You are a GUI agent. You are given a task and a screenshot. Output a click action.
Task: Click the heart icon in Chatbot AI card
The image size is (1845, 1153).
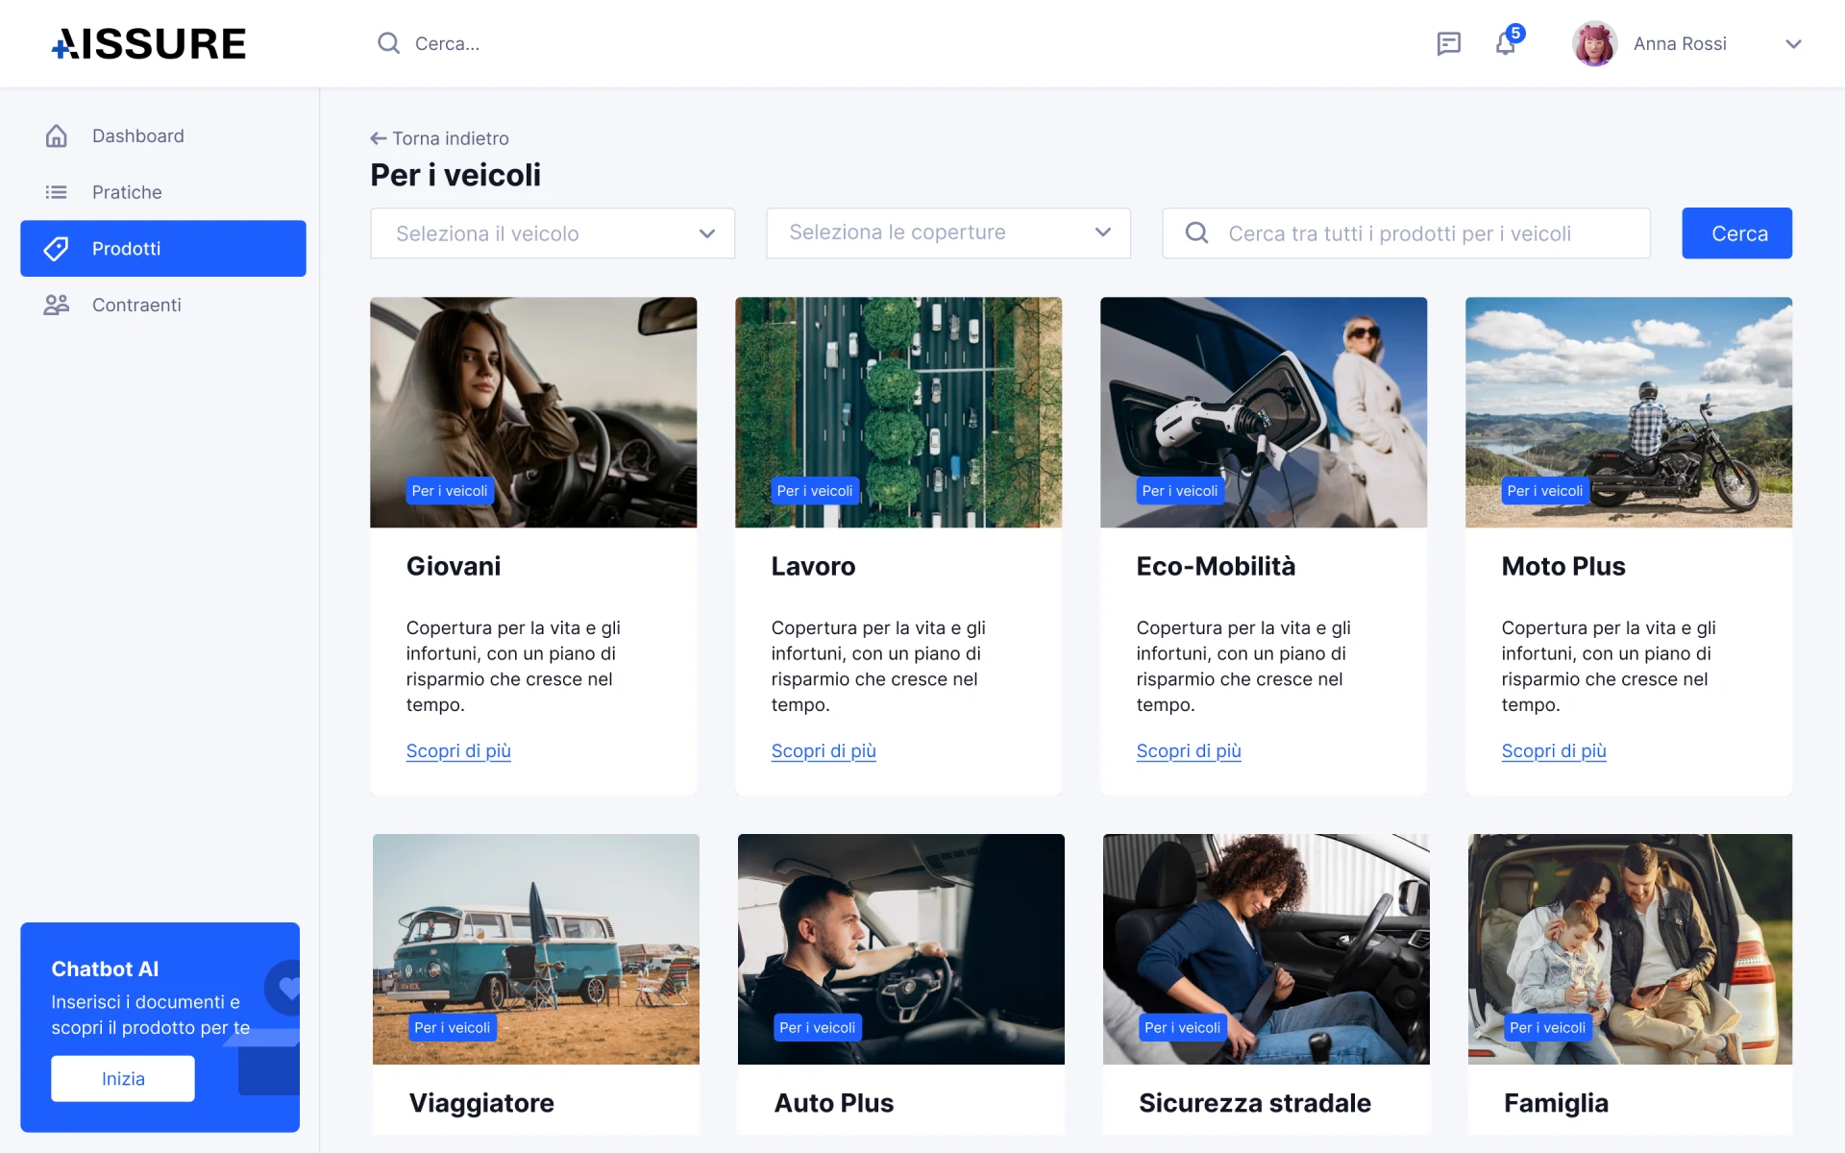(287, 987)
